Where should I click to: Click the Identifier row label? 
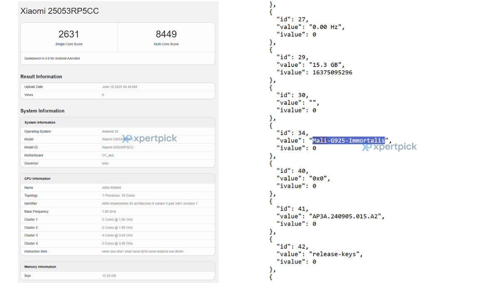click(31, 204)
